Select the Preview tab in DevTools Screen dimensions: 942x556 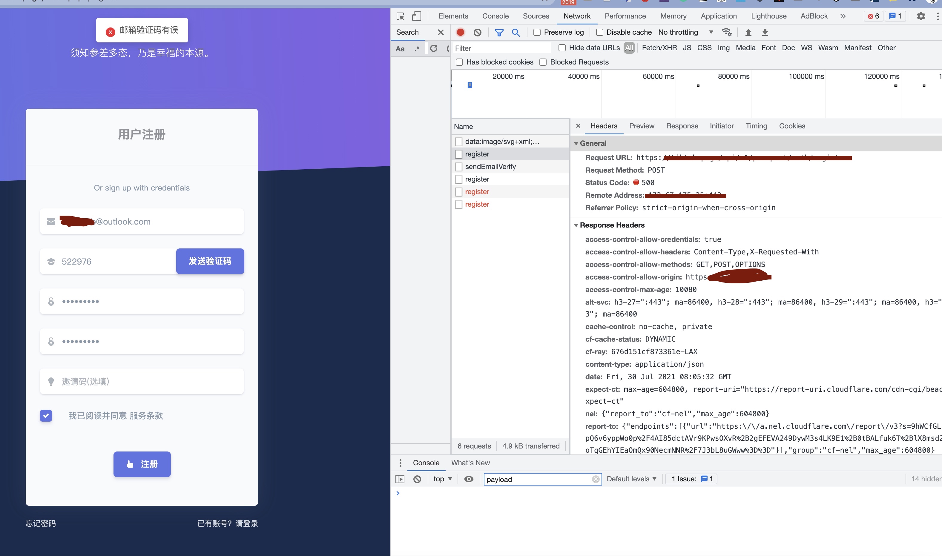642,126
